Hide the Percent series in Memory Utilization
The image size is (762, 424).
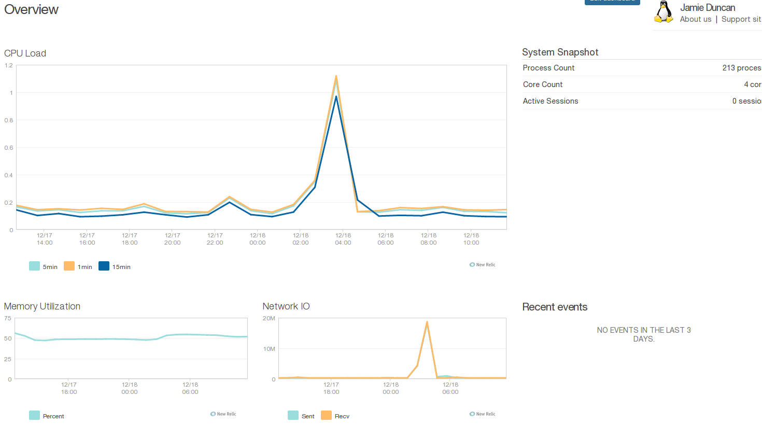coord(35,416)
